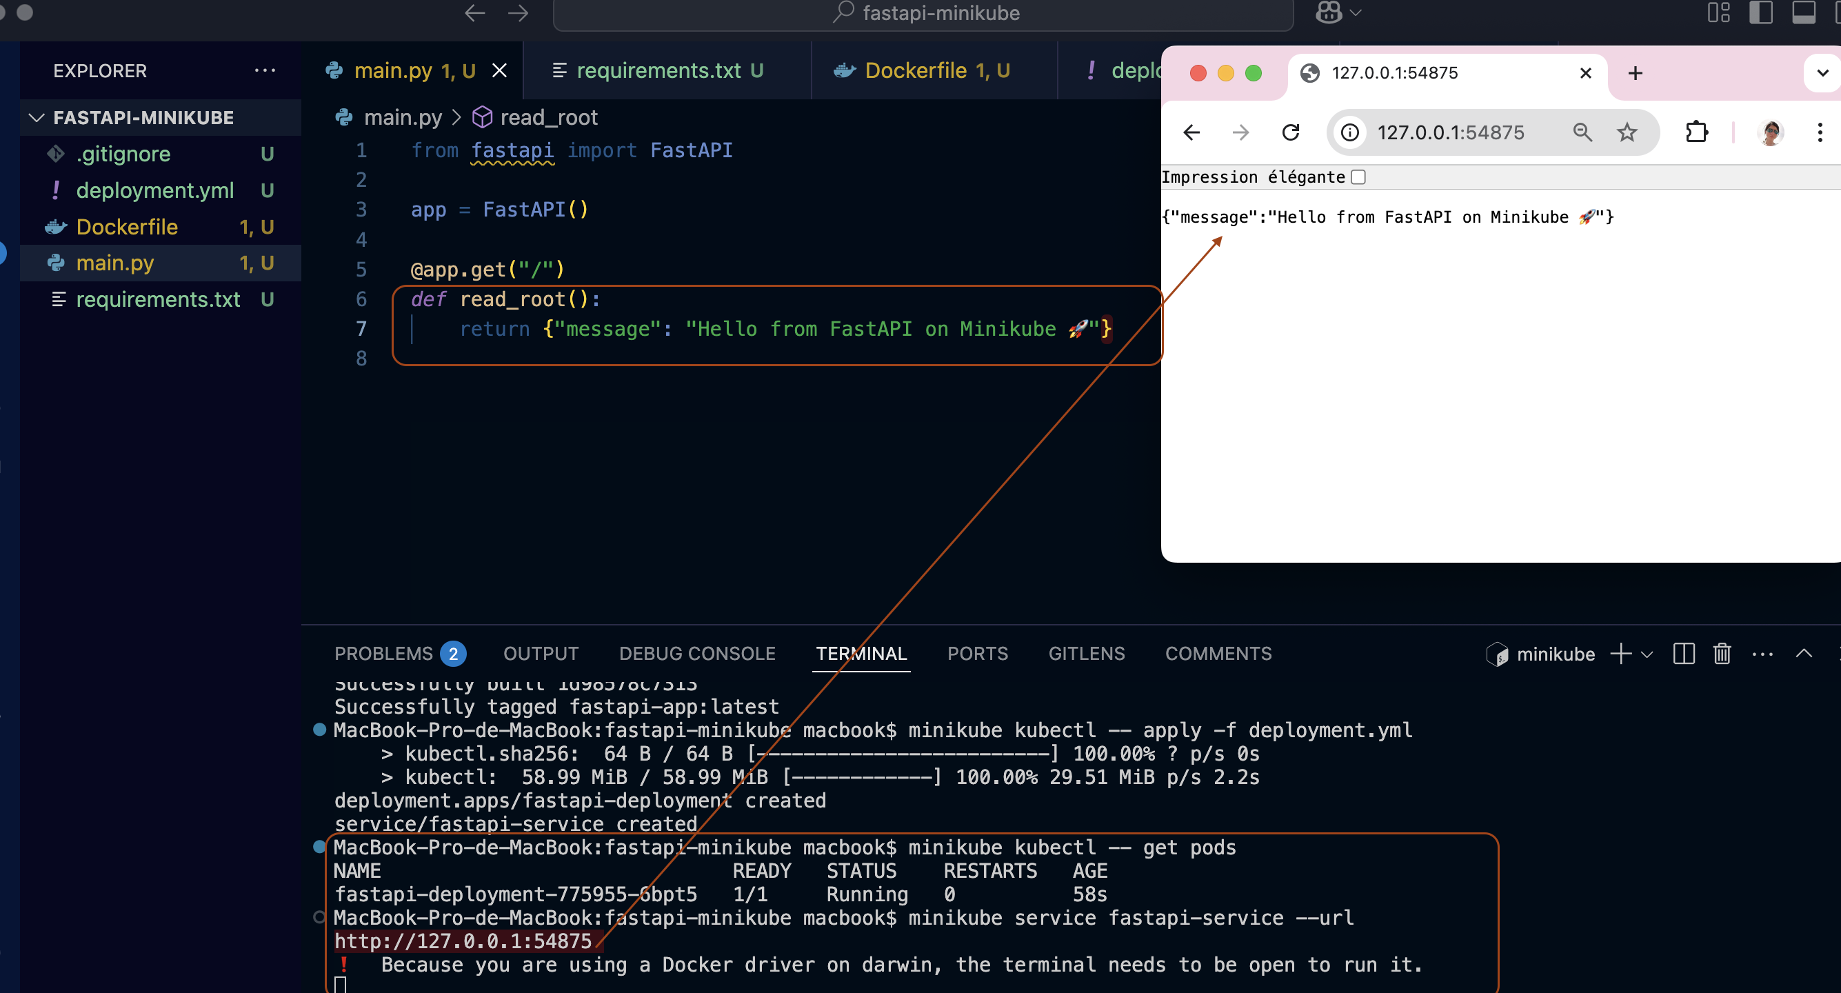1841x993 pixels.
Task: Open a new browser tab
Action: click(x=1635, y=73)
